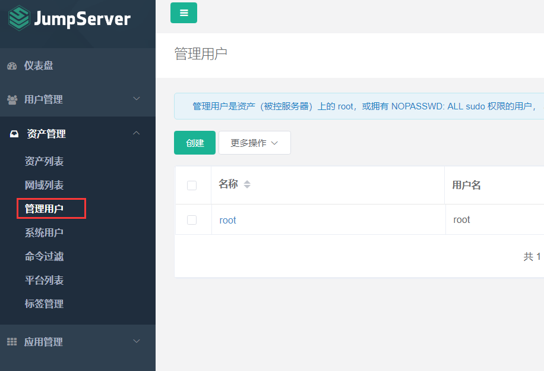Viewport: 544px width, 371px height.
Task: Click the application management grid icon
Action: (x=12, y=342)
